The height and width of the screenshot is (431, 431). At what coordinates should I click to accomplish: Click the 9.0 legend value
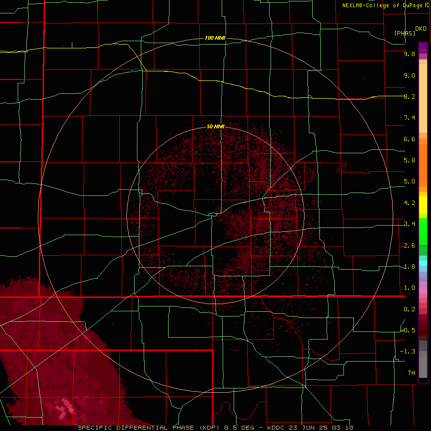coord(409,75)
